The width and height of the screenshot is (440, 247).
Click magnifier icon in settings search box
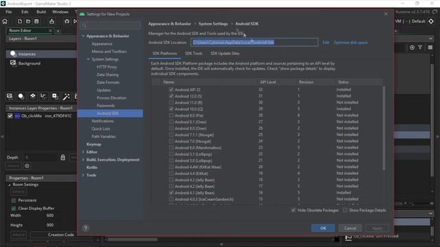(x=85, y=25)
